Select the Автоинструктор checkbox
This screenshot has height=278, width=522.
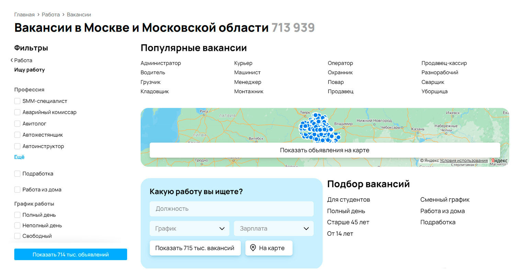(17, 146)
